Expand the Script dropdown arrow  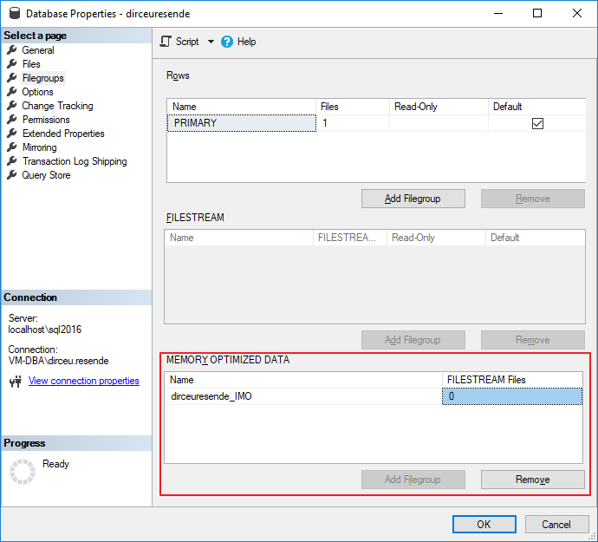pos(211,42)
